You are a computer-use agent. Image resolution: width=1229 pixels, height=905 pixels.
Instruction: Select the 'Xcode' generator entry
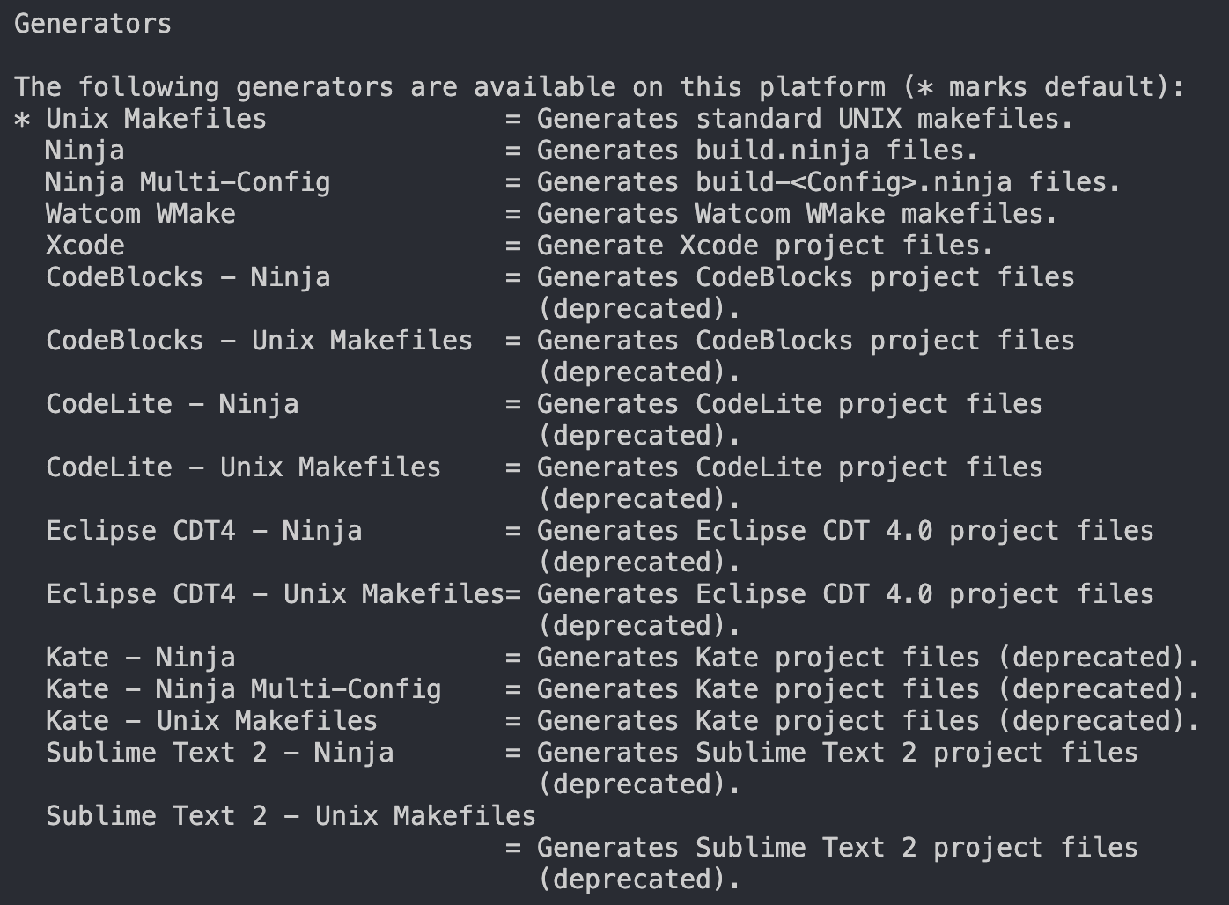click(85, 246)
